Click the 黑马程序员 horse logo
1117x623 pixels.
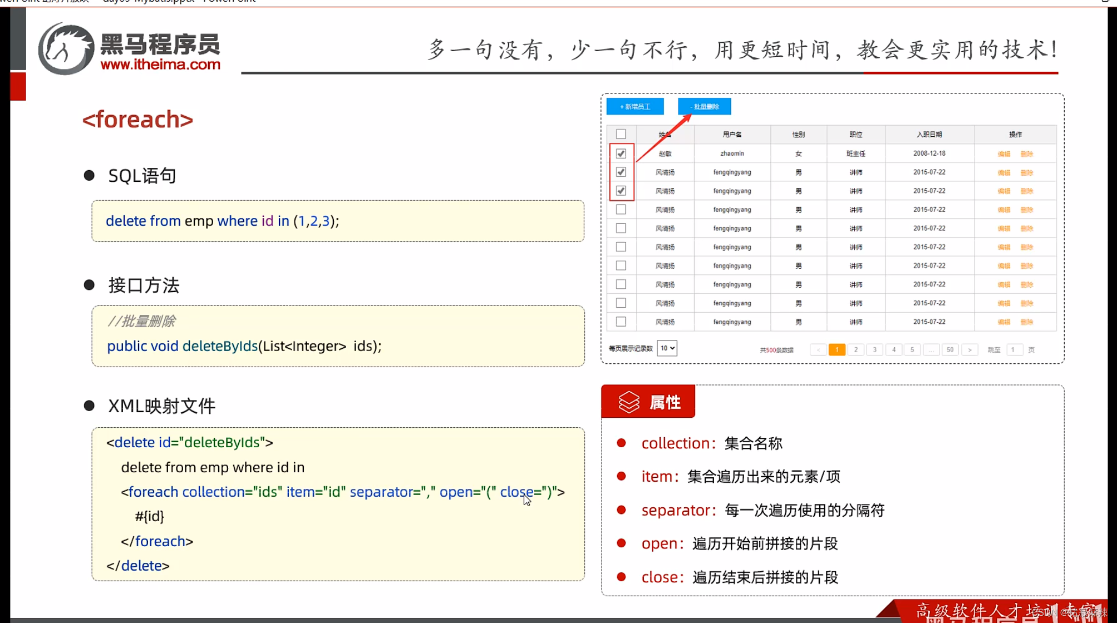click(x=66, y=49)
